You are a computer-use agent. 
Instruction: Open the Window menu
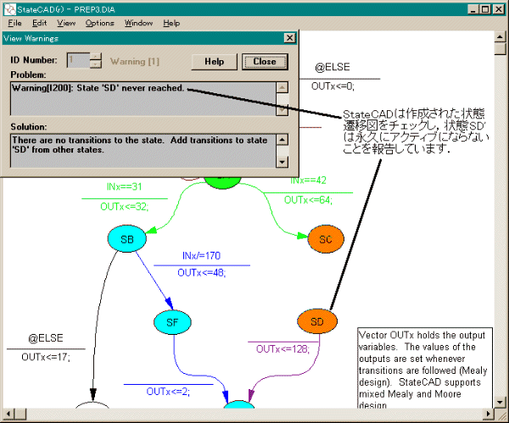point(139,23)
